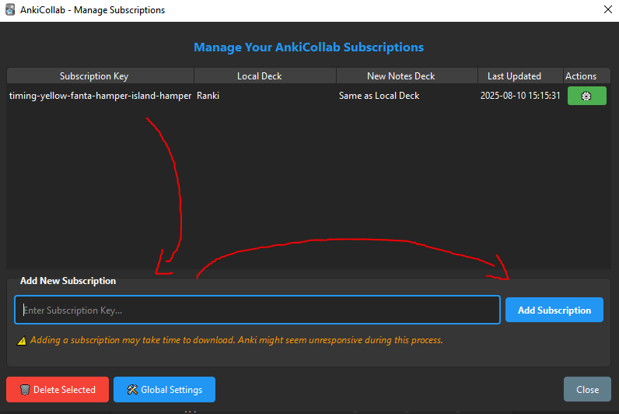Click the Add Subscription button
This screenshot has height=414, width=619.
pyautogui.click(x=554, y=310)
